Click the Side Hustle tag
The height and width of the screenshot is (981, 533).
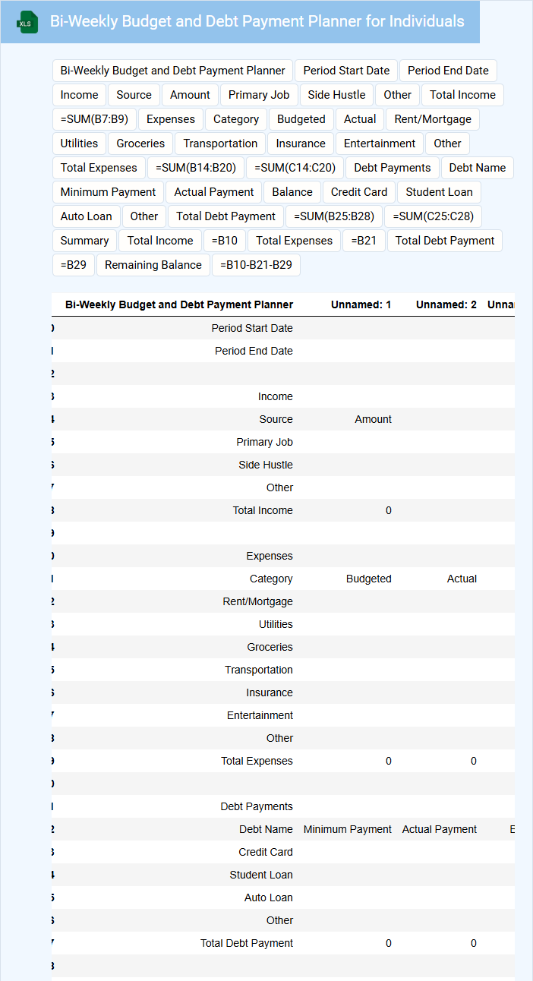[x=337, y=95]
